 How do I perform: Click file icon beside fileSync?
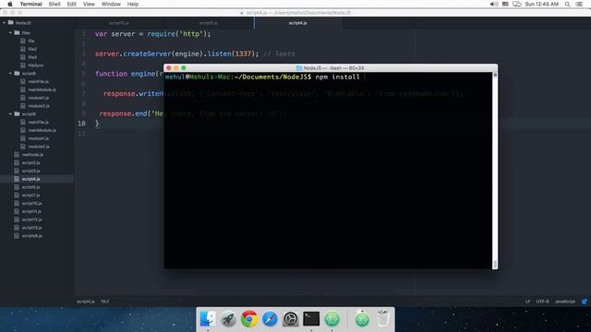(23, 65)
